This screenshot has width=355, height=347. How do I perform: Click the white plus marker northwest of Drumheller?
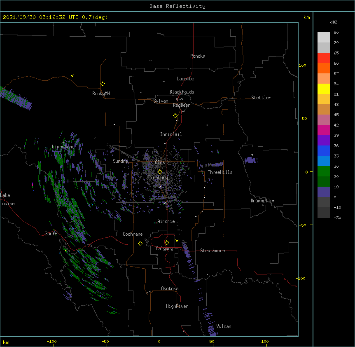click(x=252, y=155)
